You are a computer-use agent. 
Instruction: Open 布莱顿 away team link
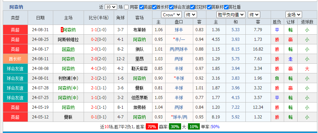pos(140,30)
